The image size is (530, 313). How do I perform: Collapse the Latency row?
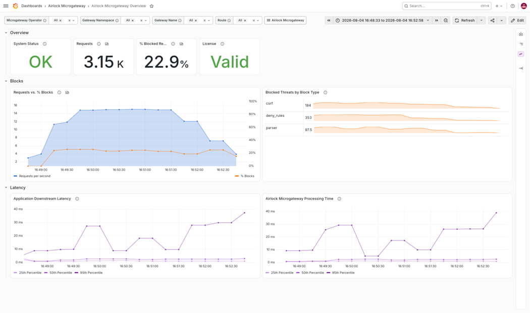coord(6,187)
